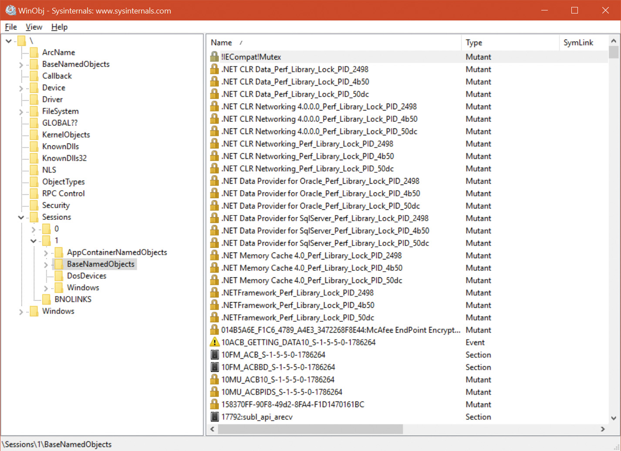Click the vertical scrollbar down arrow
The height and width of the screenshot is (451, 621).
(614, 418)
